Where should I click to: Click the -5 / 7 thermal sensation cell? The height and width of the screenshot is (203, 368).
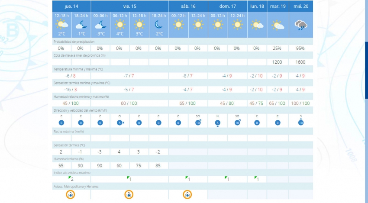tap(129, 90)
